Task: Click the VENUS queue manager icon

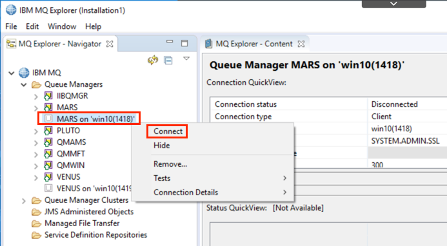Action: pos(48,177)
